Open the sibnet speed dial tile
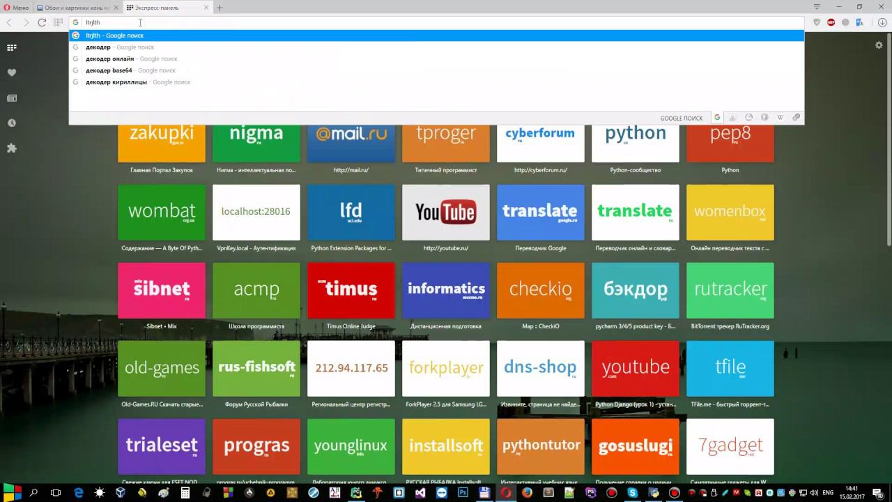 (x=162, y=290)
